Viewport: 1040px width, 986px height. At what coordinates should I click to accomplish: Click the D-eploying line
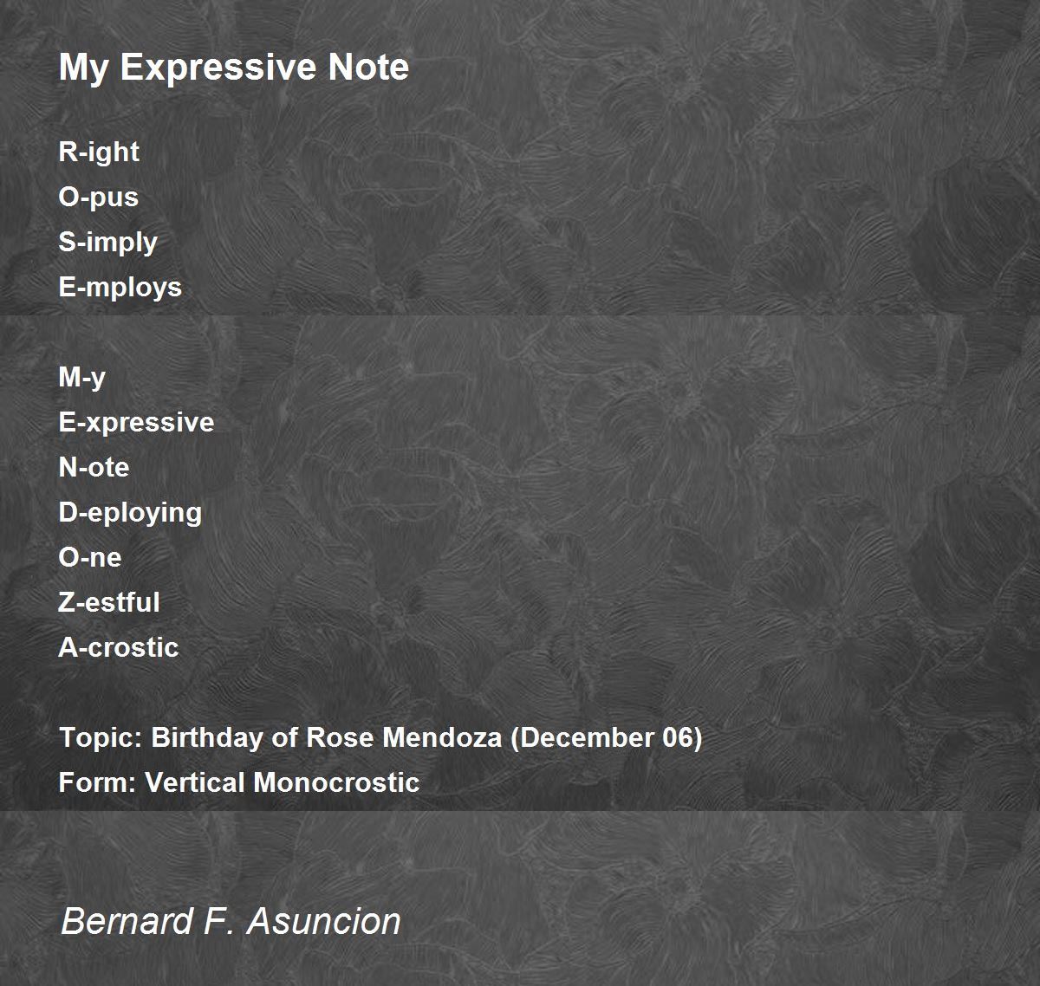(130, 513)
